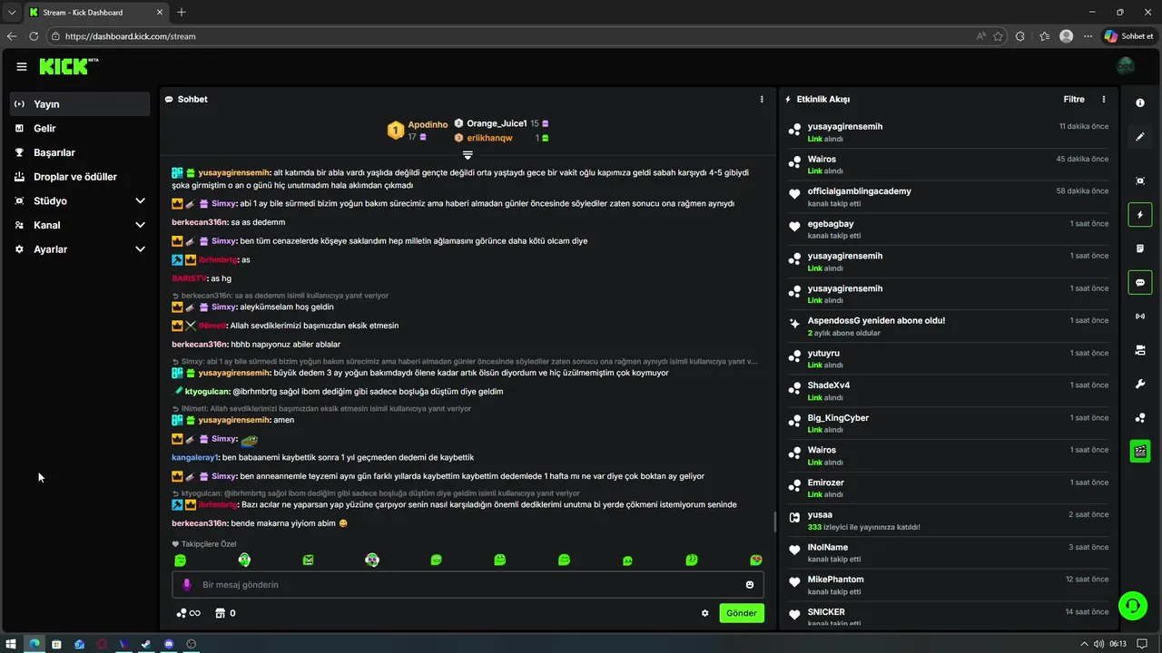Focus the 'Bir mesaj gönderin' input field
The height and width of the screenshot is (653, 1162).
pos(468,585)
